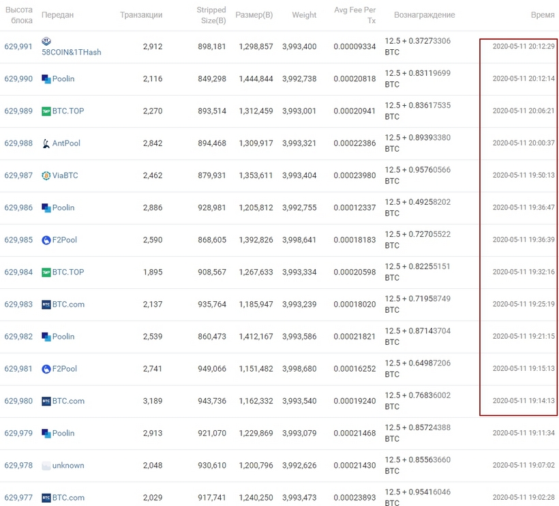559x506 pixels.
Task: Click the Poolin icon in block 629,979 row
Action: tap(46, 434)
